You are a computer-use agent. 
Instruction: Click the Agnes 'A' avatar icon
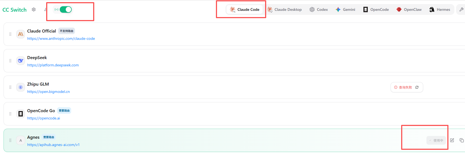[x=21, y=140]
